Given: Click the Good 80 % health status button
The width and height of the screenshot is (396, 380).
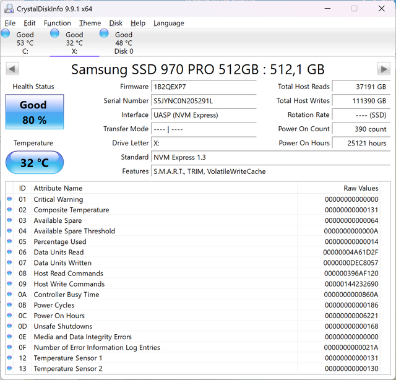Looking at the screenshot, I should [x=35, y=112].
